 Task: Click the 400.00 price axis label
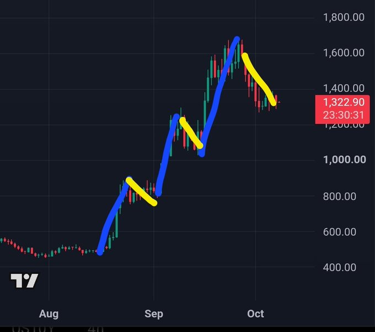coord(339,267)
